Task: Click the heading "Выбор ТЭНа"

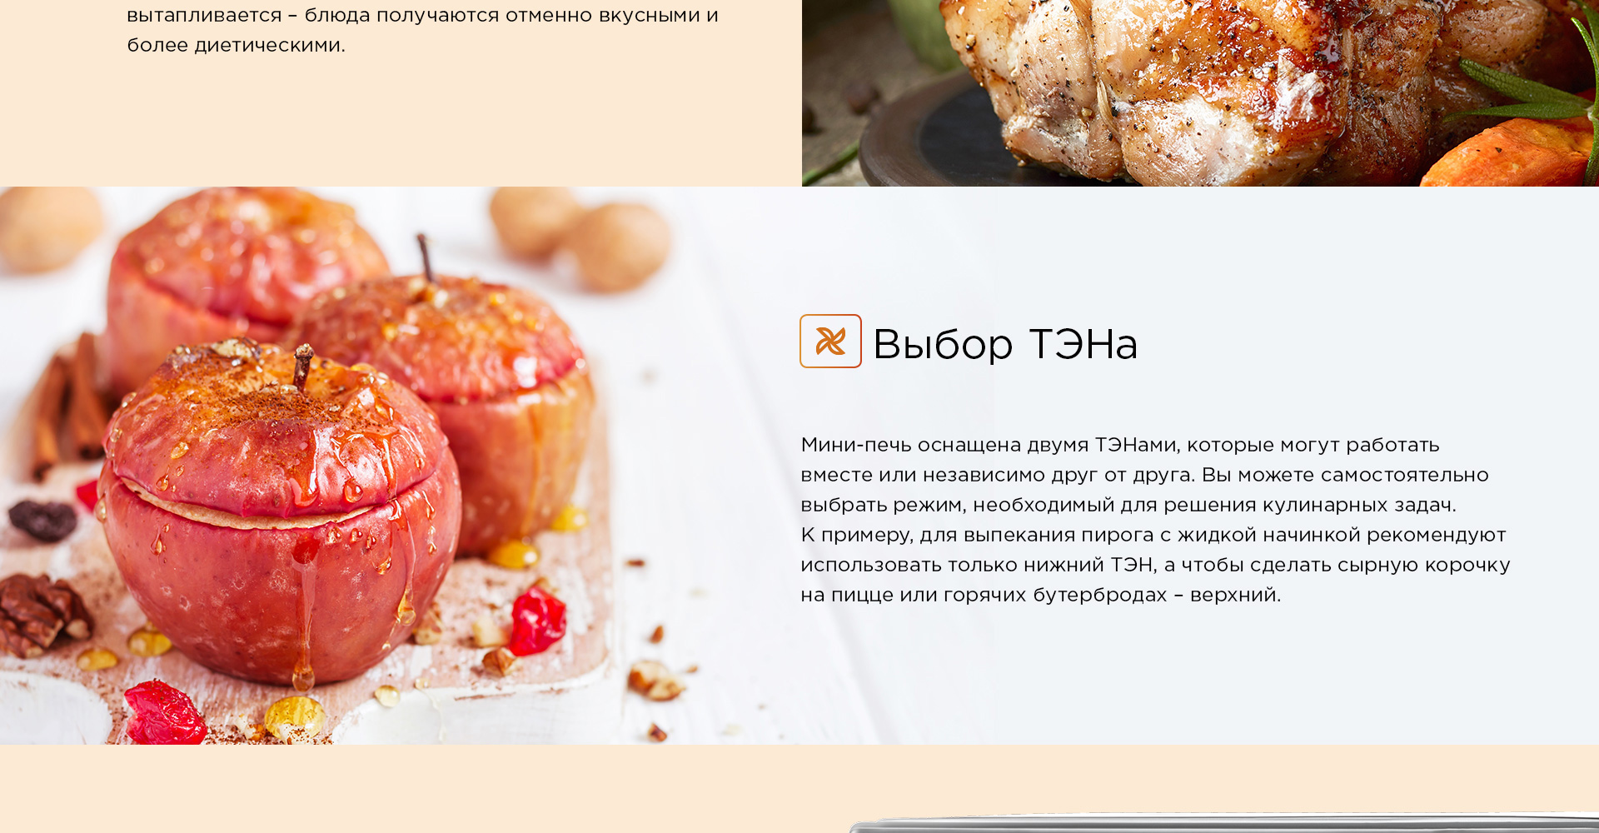Action: pos(1004,343)
